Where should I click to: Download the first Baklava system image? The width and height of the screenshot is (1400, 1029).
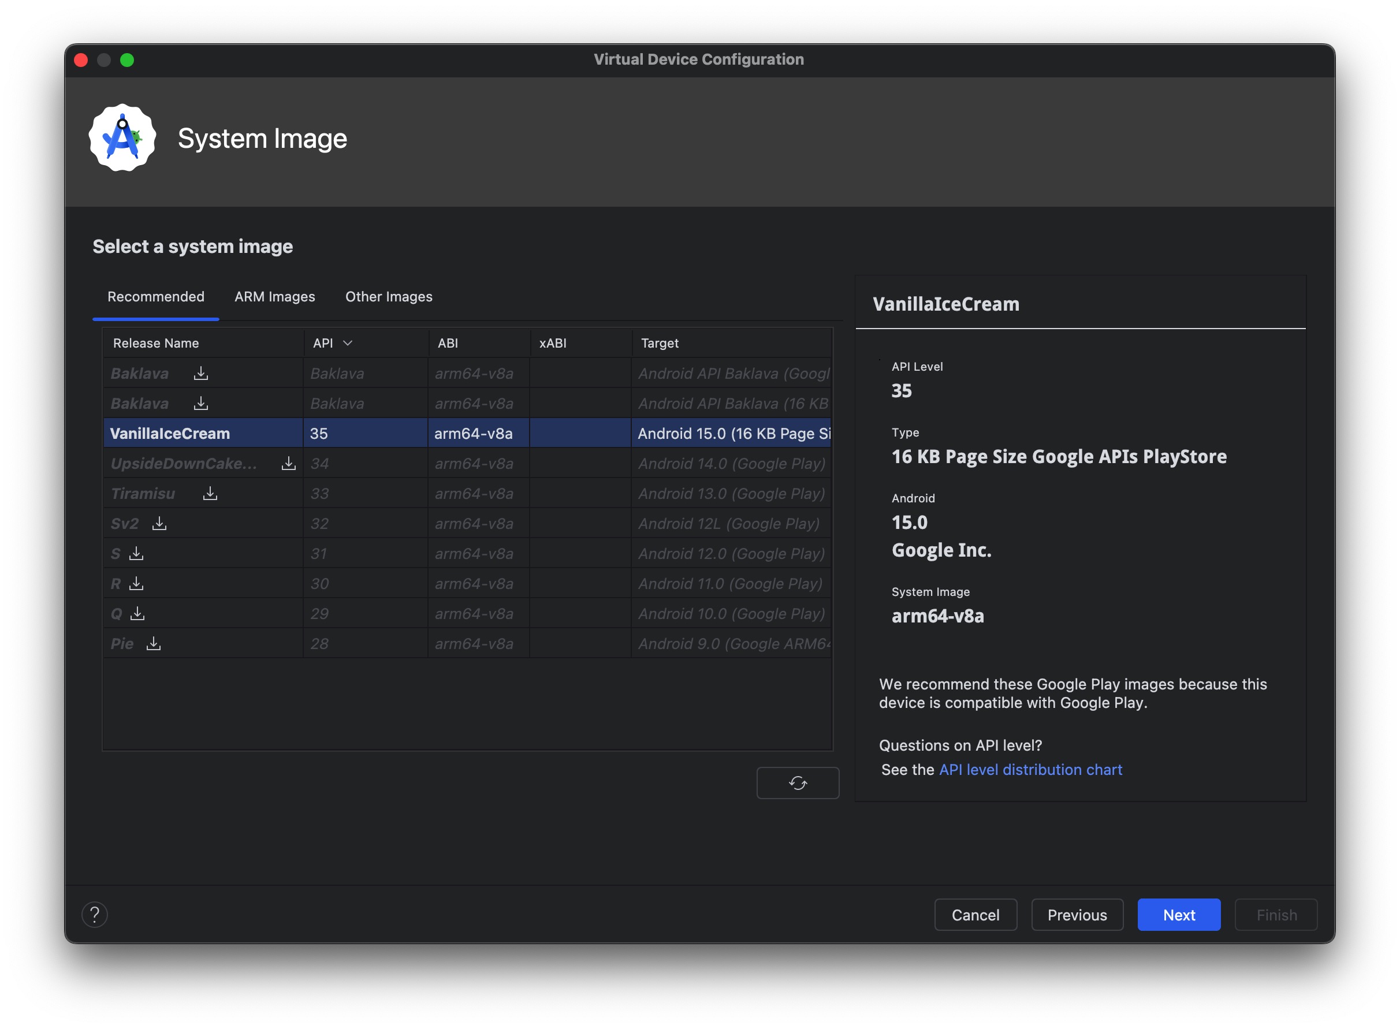(200, 373)
